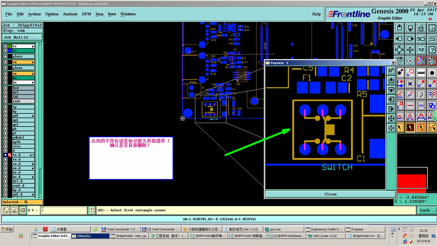Click the home view icon

click(421, 28)
